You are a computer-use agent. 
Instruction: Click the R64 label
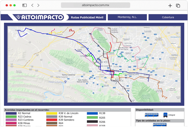click(x=61, y=123)
